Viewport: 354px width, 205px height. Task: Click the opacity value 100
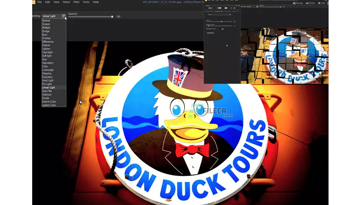tap(118, 17)
